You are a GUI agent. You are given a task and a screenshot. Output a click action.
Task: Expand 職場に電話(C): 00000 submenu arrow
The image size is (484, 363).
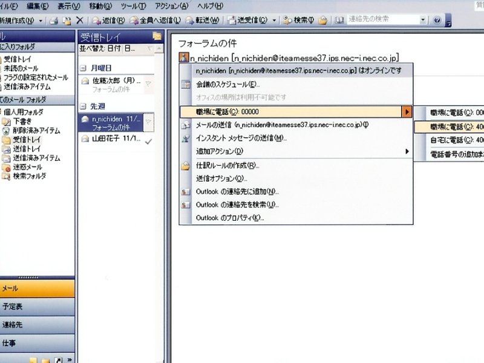pyautogui.click(x=407, y=112)
